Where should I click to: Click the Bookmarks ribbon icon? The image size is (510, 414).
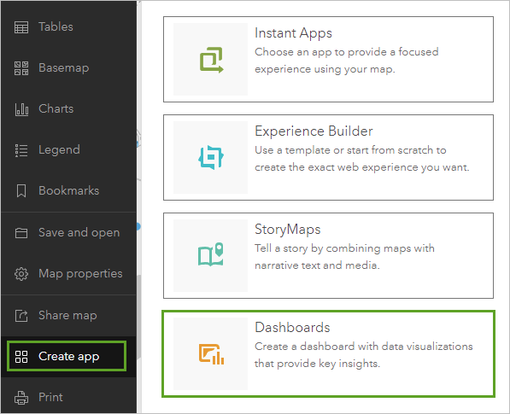(21, 190)
